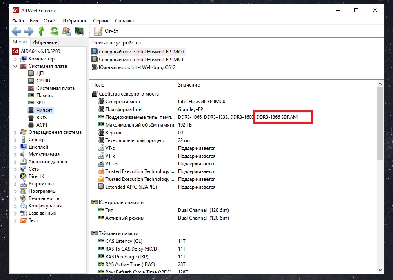
Task: Click the DirectX Xbox-style icon
Action: pos(23,176)
